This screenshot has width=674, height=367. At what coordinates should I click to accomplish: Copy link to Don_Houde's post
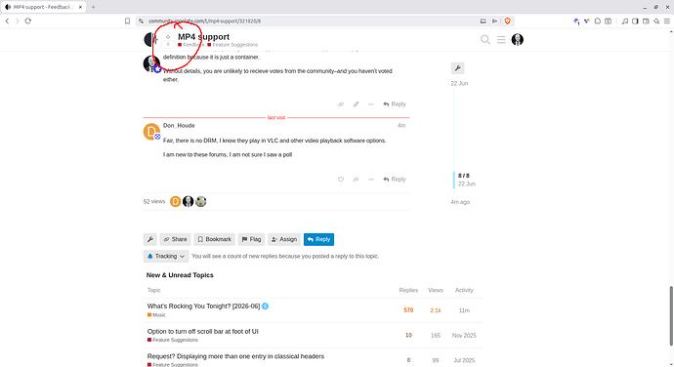click(356, 180)
